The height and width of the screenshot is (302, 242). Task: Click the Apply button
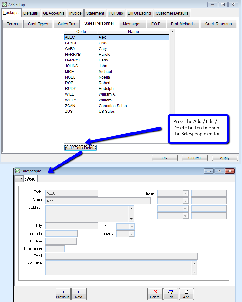pos(225,158)
